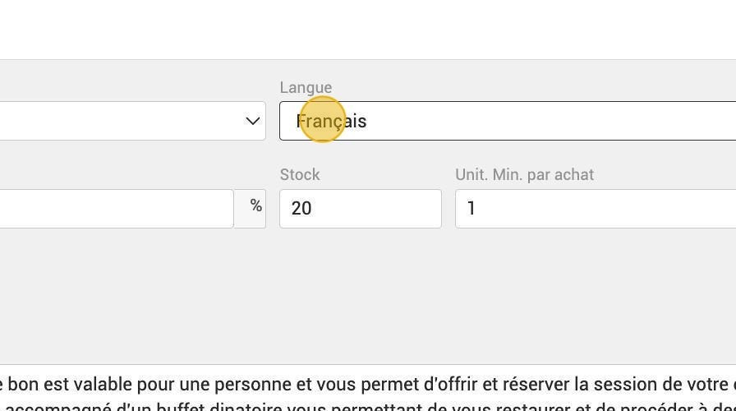736x411 pixels.
Task: Click the percentage input field beside the % sign
Action: tap(117, 209)
